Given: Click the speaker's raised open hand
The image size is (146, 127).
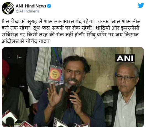Looking at the screenshot, I should point(54,96).
